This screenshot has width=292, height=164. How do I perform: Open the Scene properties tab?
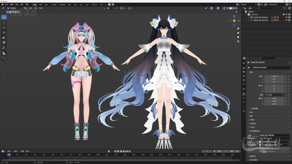[x=244, y=80]
